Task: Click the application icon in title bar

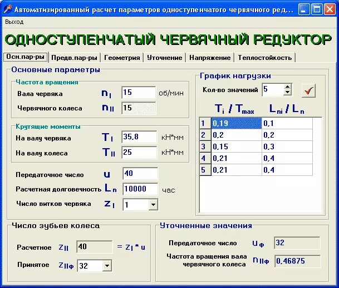Action: click(x=8, y=9)
